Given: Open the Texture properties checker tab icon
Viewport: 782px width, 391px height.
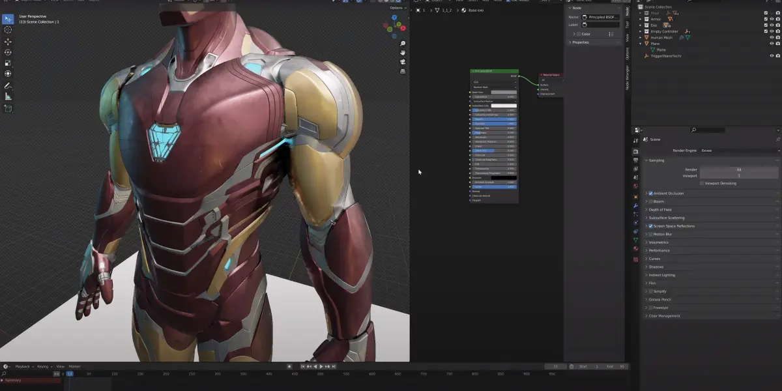Looking at the screenshot, I should [635, 259].
